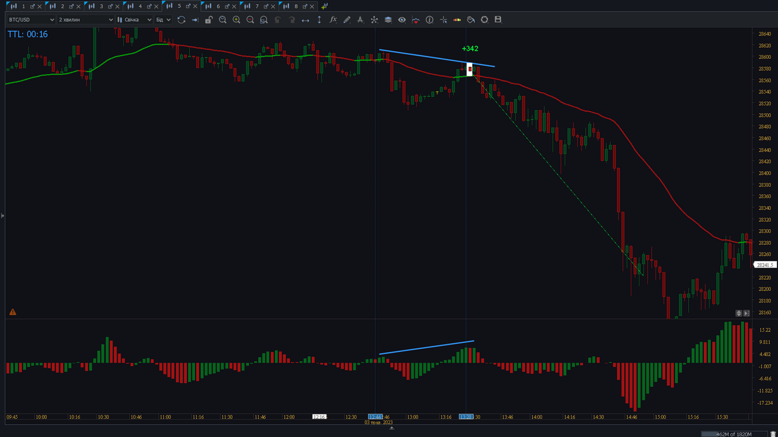The image size is (778, 437).
Task: Save the chart with floppy disk icon
Action: tap(498, 20)
